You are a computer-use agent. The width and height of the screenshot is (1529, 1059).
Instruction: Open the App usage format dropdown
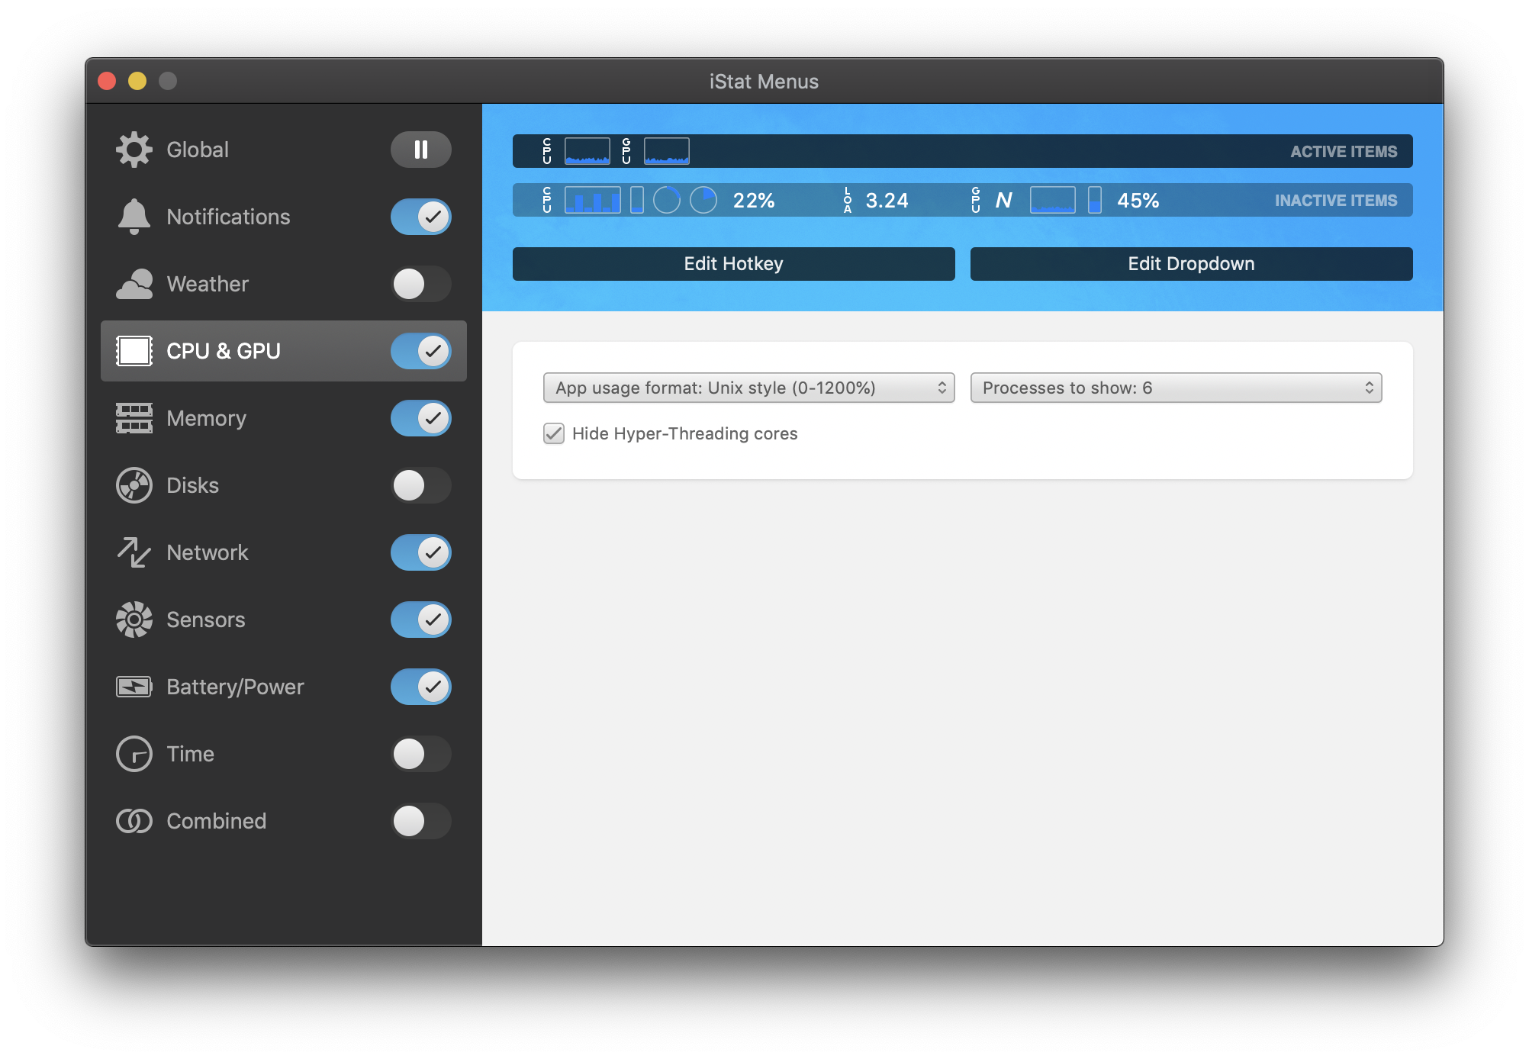(x=748, y=388)
